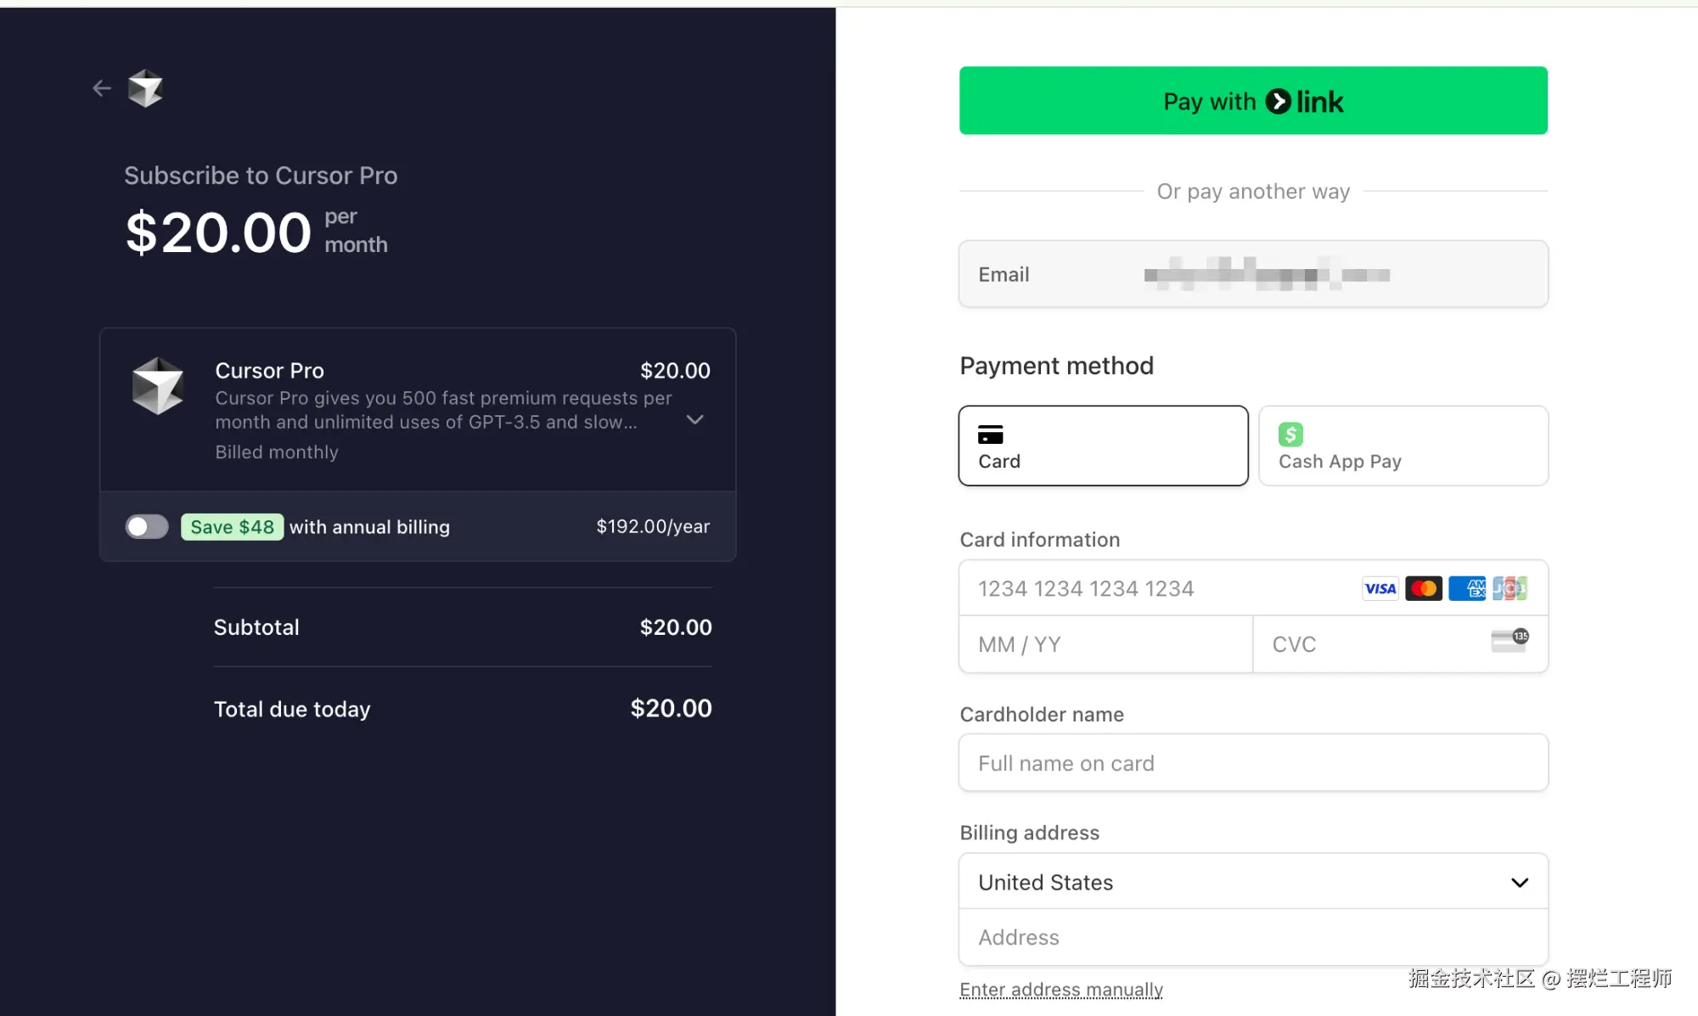The image size is (1698, 1016).
Task: Click the Mastercard brand icon
Action: click(1423, 588)
